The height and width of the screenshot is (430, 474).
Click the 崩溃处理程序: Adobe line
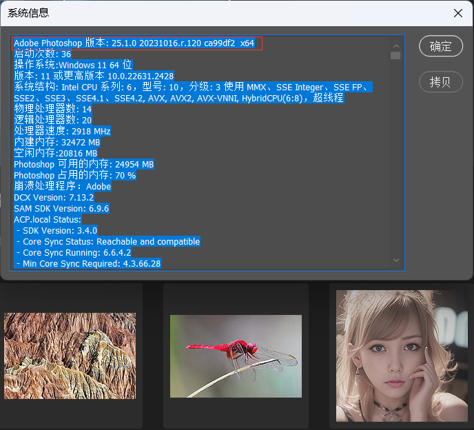[62, 186]
